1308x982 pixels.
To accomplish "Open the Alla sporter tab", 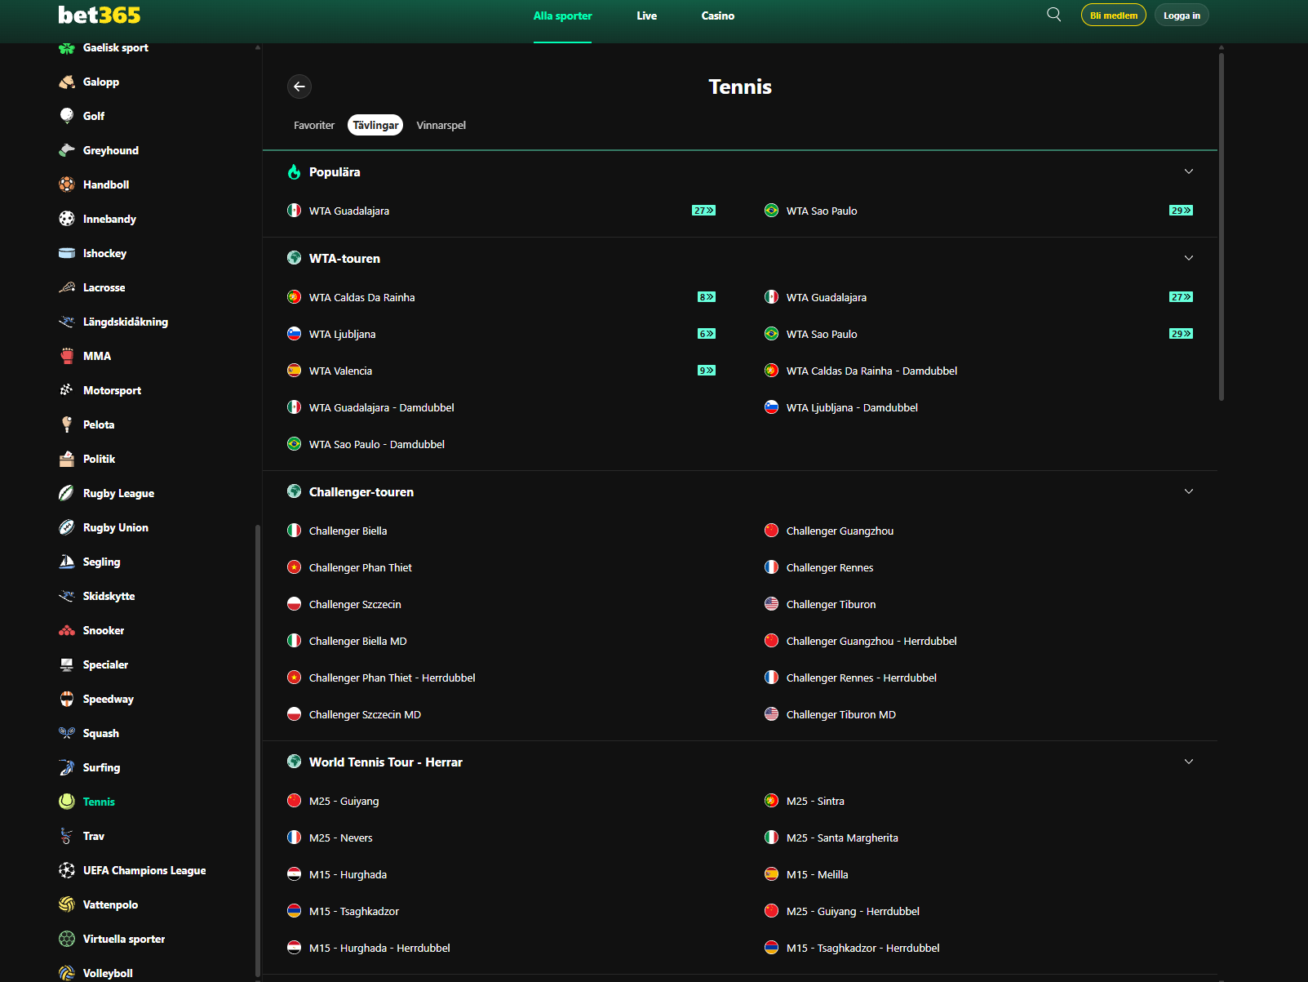I will click(x=563, y=16).
